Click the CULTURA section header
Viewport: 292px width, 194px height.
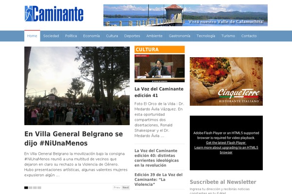[160, 49]
